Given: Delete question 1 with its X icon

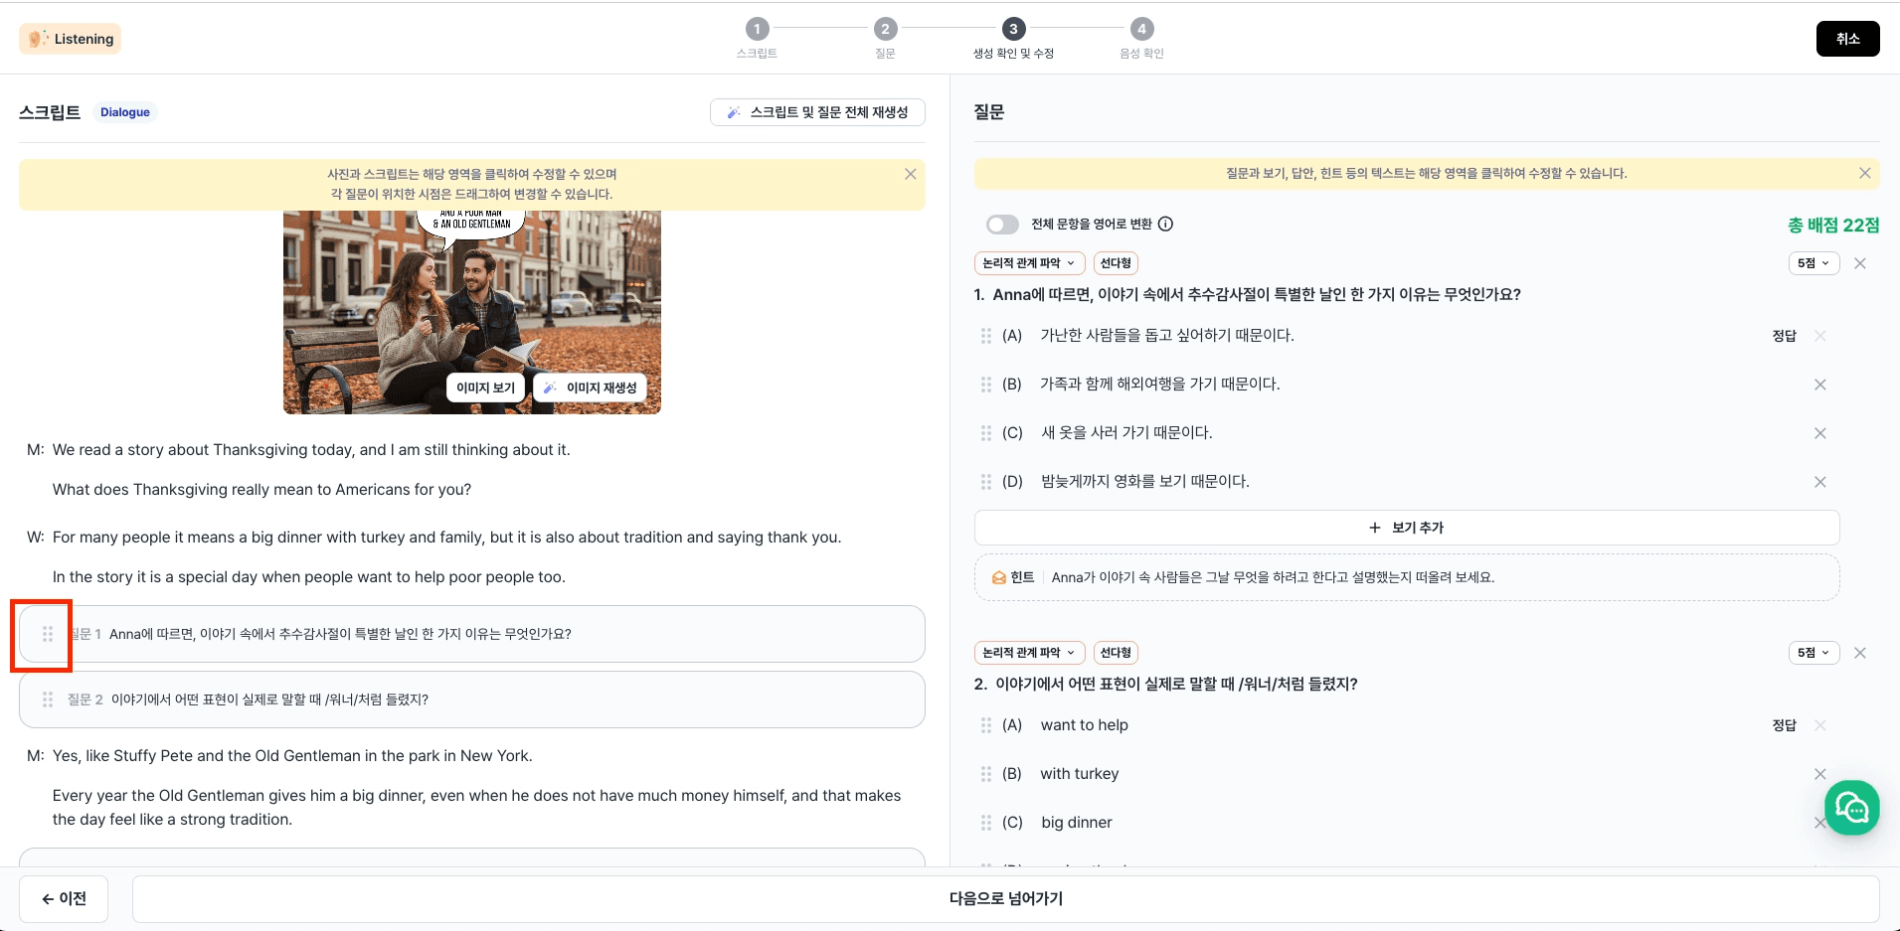Looking at the screenshot, I should pos(1860,263).
